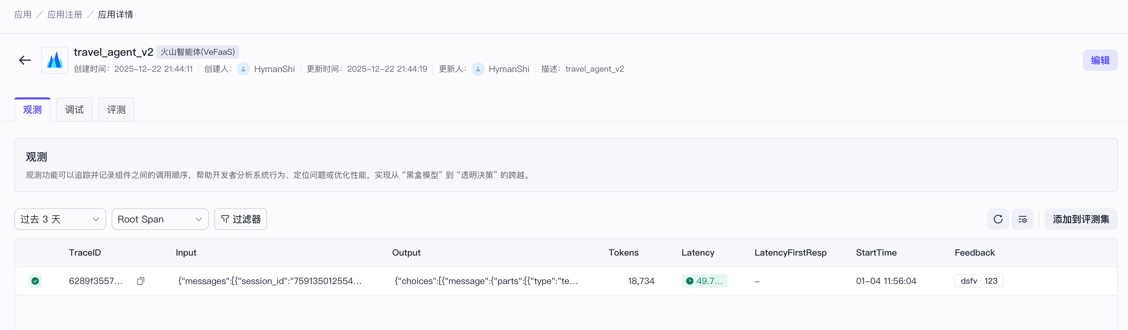Switch to the 观测 tab
The height and width of the screenshot is (330, 1128).
tap(32, 110)
